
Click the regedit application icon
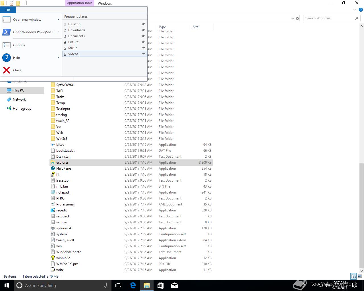[53, 210]
